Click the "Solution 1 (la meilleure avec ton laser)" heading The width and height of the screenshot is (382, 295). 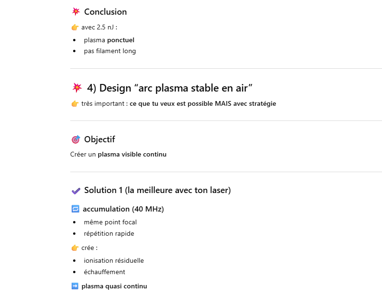[158, 190]
